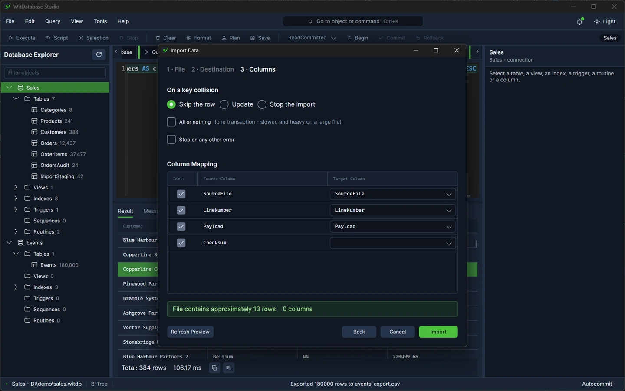
Task: Open the ReadCommitted isolation dropdown
Action: coord(312,38)
